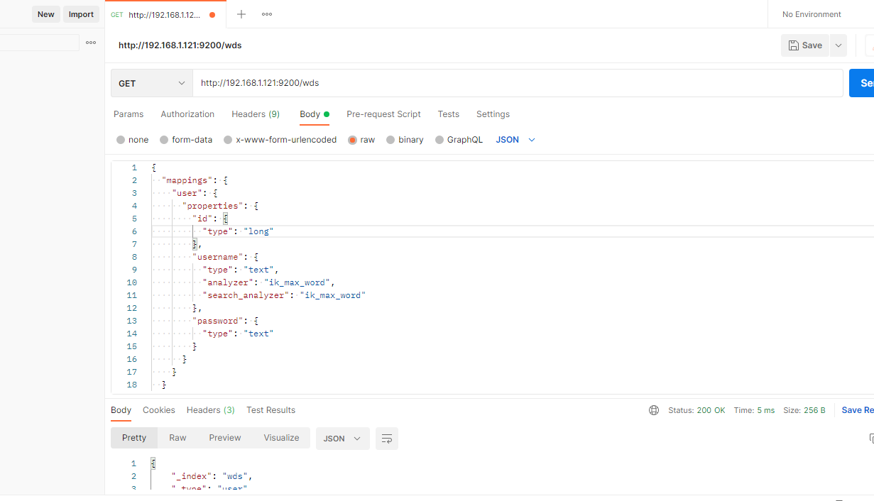Image resolution: width=874 pixels, height=501 pixels.
Task: Click "search_analyzer" key in editor
Action: (246, 295)
